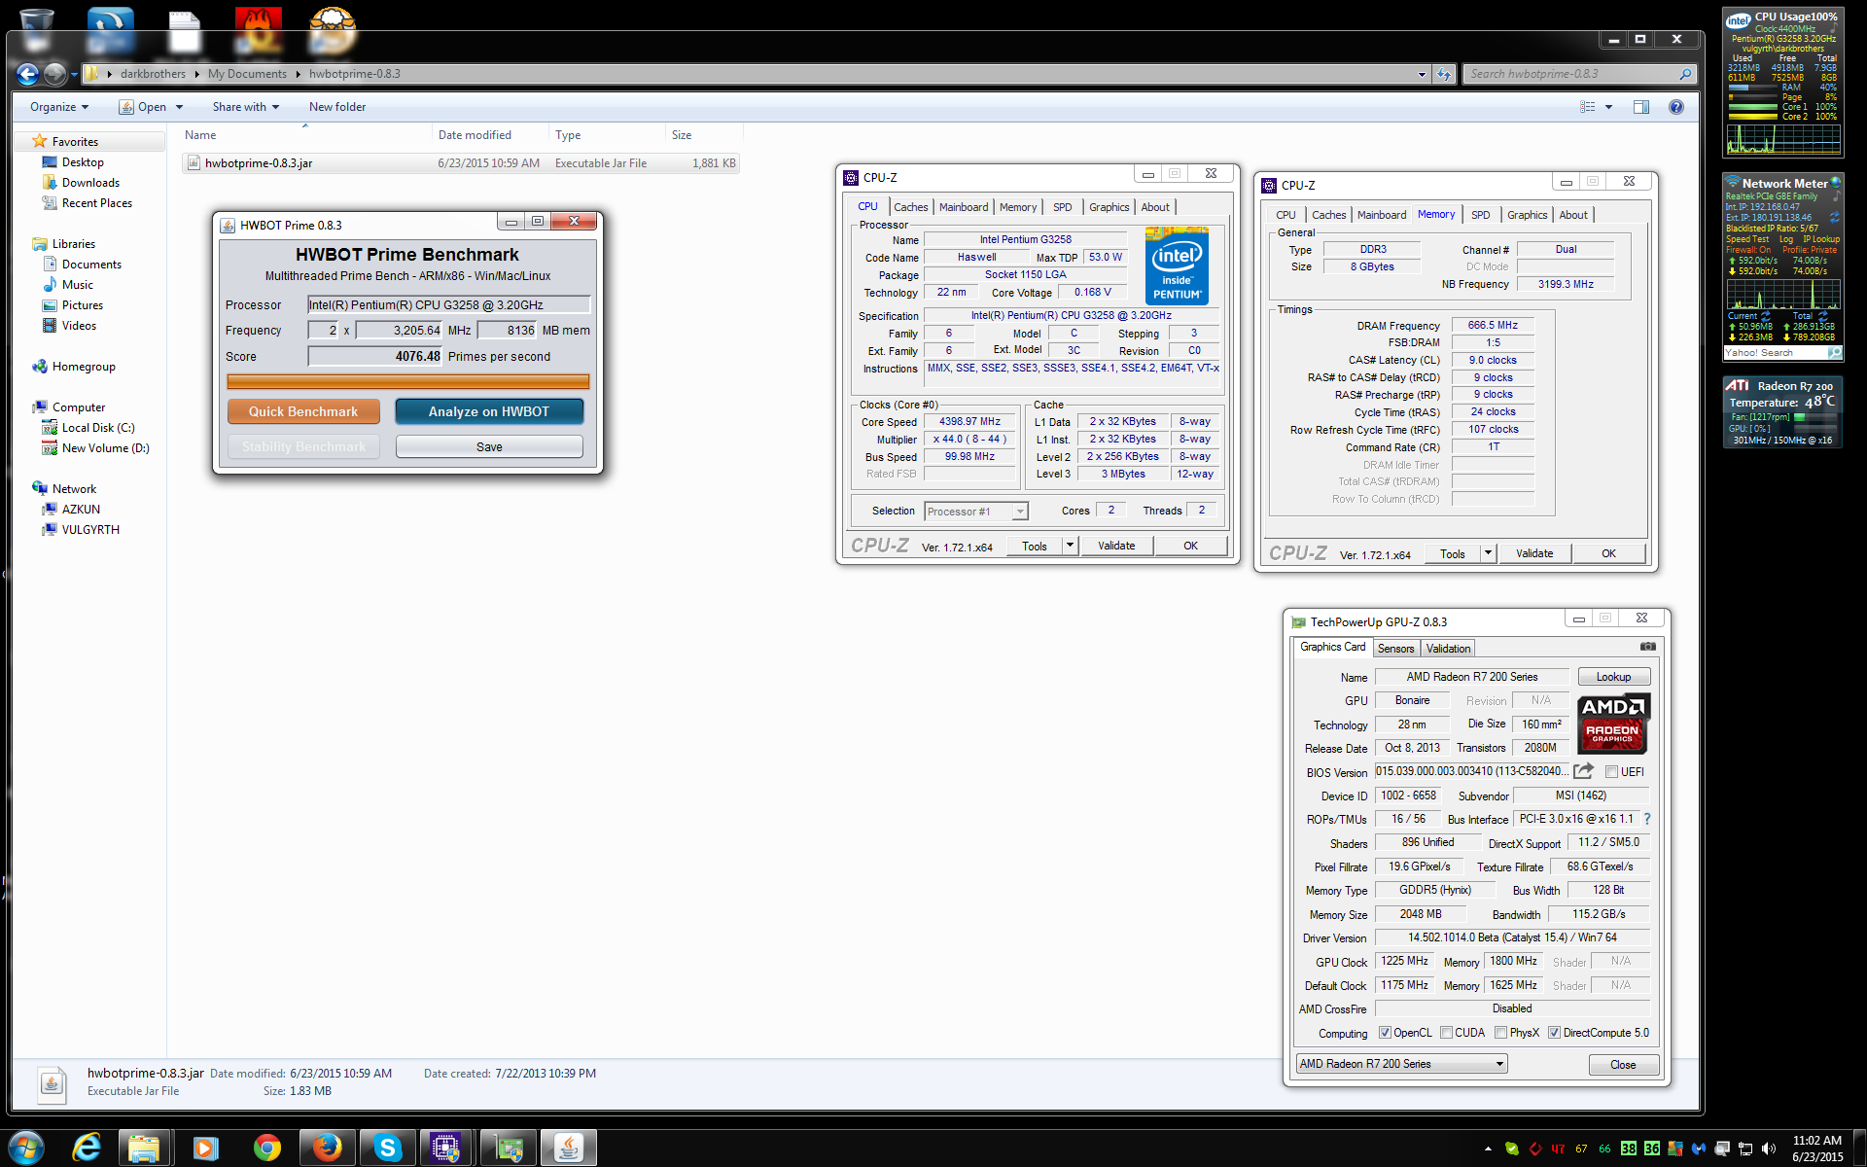Image resolution: width=1867 pixels, height=1167 pixels.
Task: Switch to GPU-Z taskbar icon
Action: pos(509,1149)
